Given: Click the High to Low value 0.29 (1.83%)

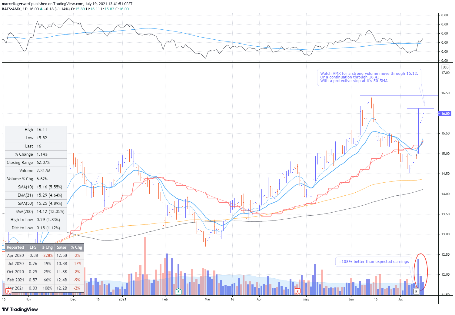Looking at the screenshot, I should click(48, 220).
